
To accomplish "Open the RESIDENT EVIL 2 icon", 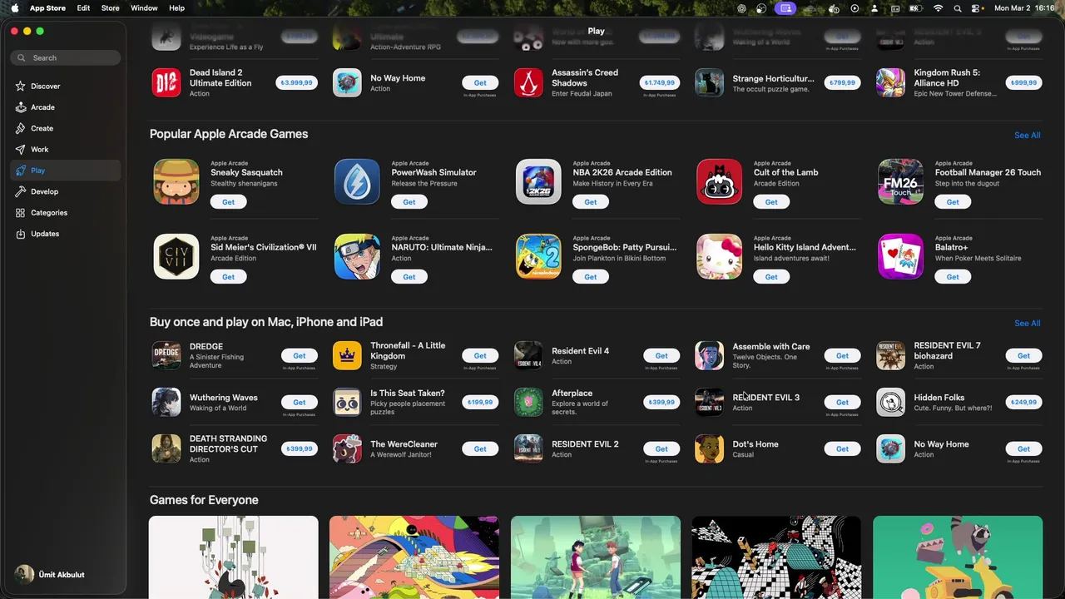I will 528,448.
